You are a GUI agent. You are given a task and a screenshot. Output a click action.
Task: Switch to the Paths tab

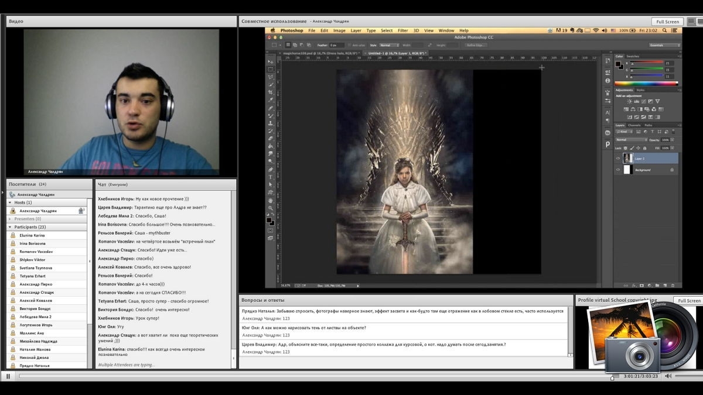[x=649, y=125]
